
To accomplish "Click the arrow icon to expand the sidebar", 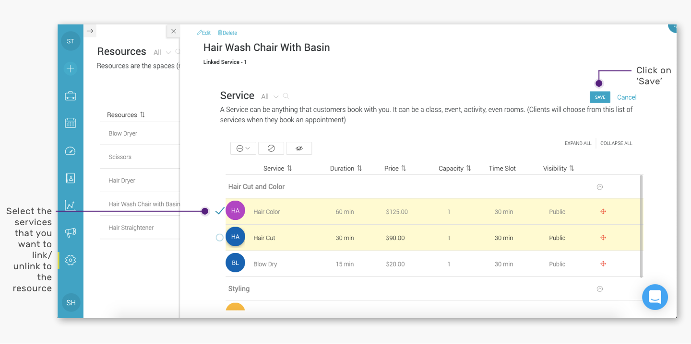I will pyautogui.click(x=90, y=31).
